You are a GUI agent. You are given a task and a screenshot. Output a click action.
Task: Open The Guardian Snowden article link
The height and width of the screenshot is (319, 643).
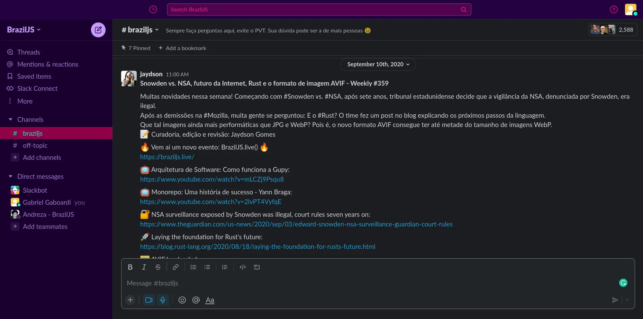tap(296, 224)
